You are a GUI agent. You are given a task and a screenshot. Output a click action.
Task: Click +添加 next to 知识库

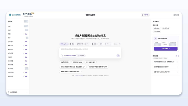click(25, 57)
